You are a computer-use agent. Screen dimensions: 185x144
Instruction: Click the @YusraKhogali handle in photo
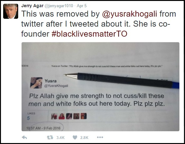pos(56,86)
